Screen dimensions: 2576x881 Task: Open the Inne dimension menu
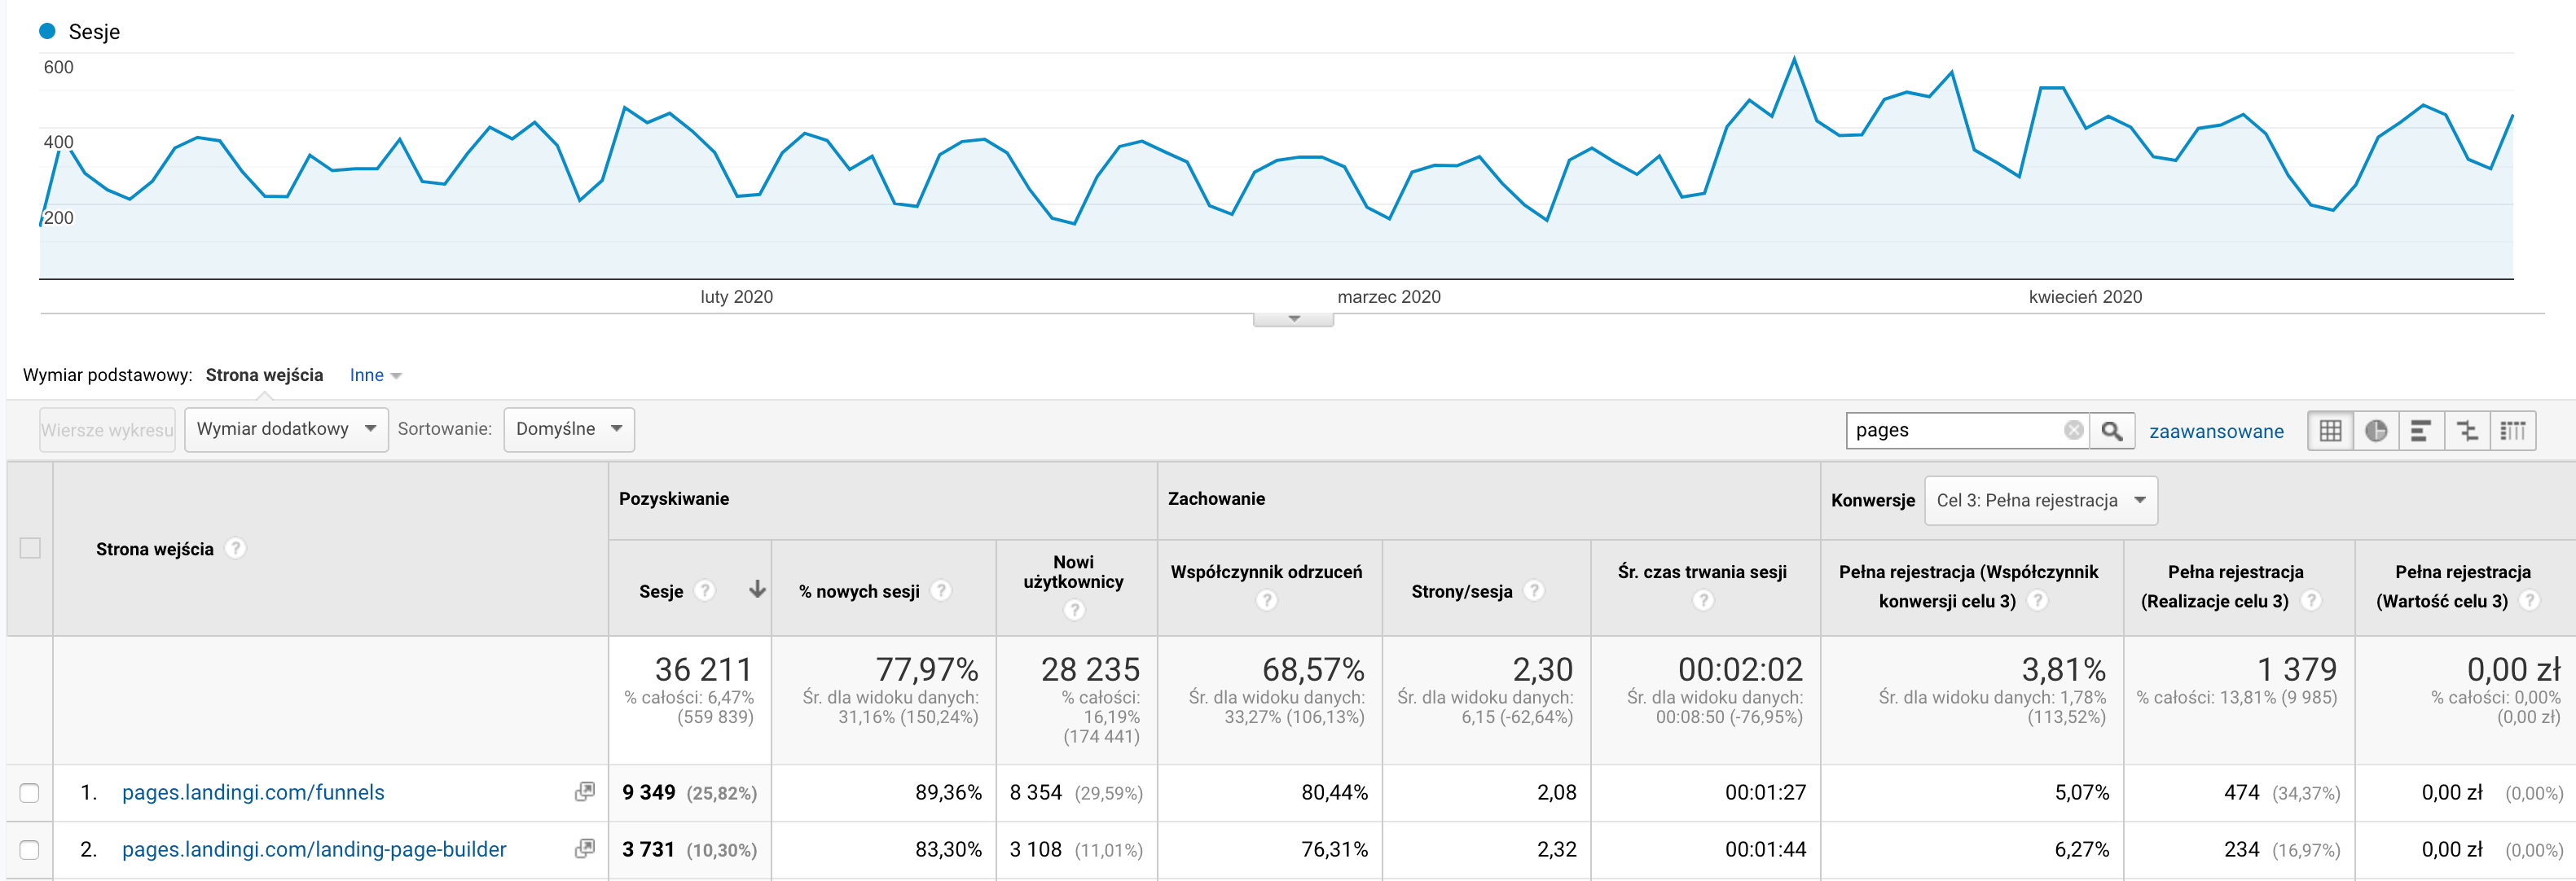[x=375, y=375]
